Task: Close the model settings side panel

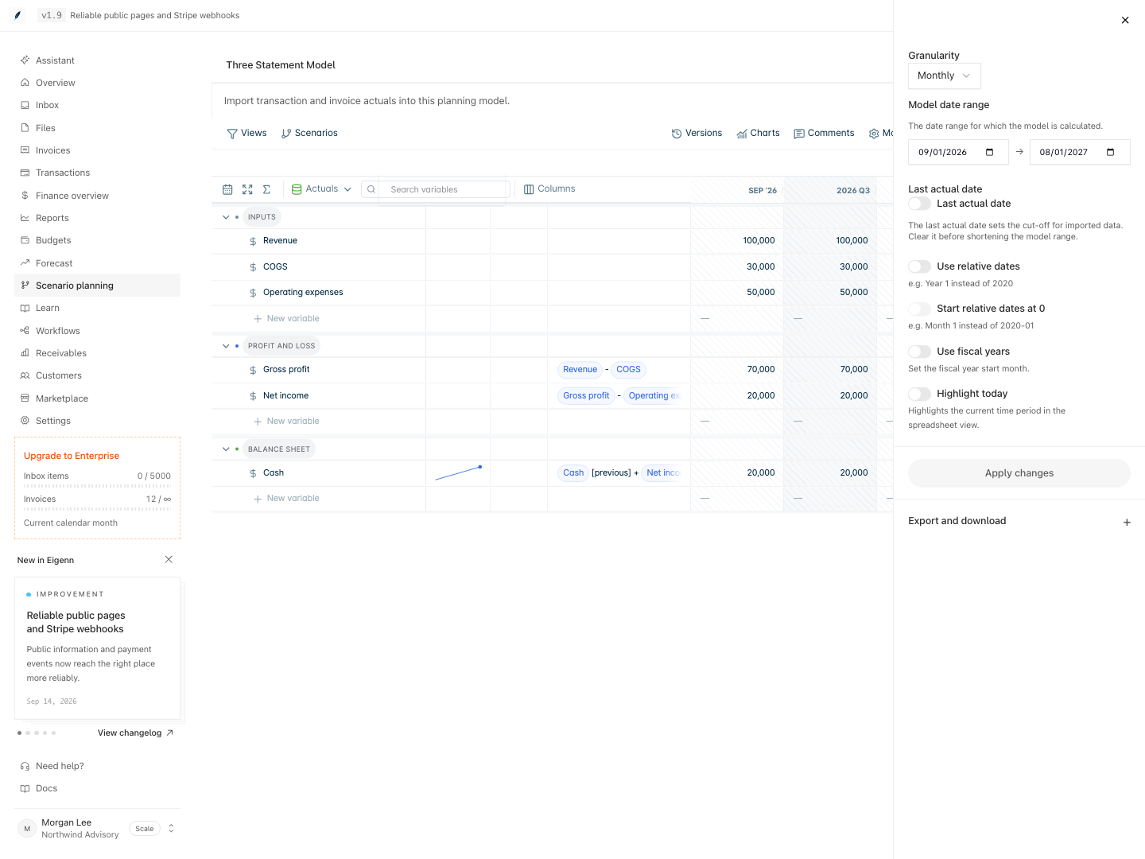Action: click(x=1125, y=21)
